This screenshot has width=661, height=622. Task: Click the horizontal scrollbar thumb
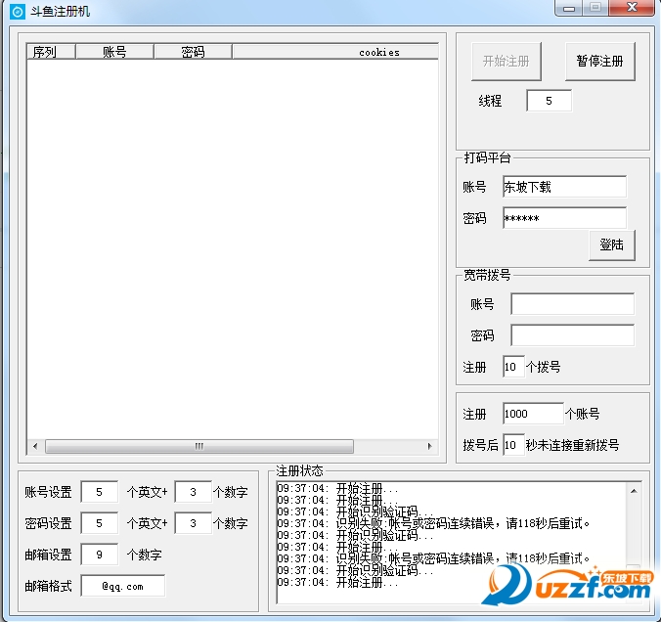tap(199, 446)
